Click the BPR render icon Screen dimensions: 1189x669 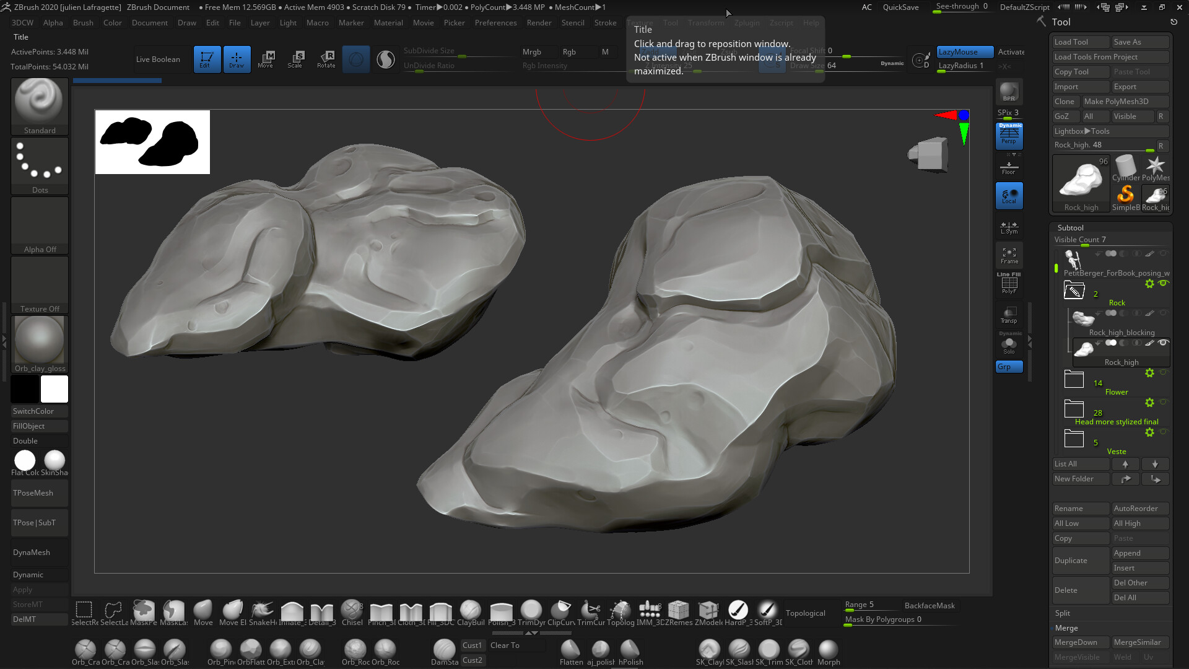pos(1009,92)
